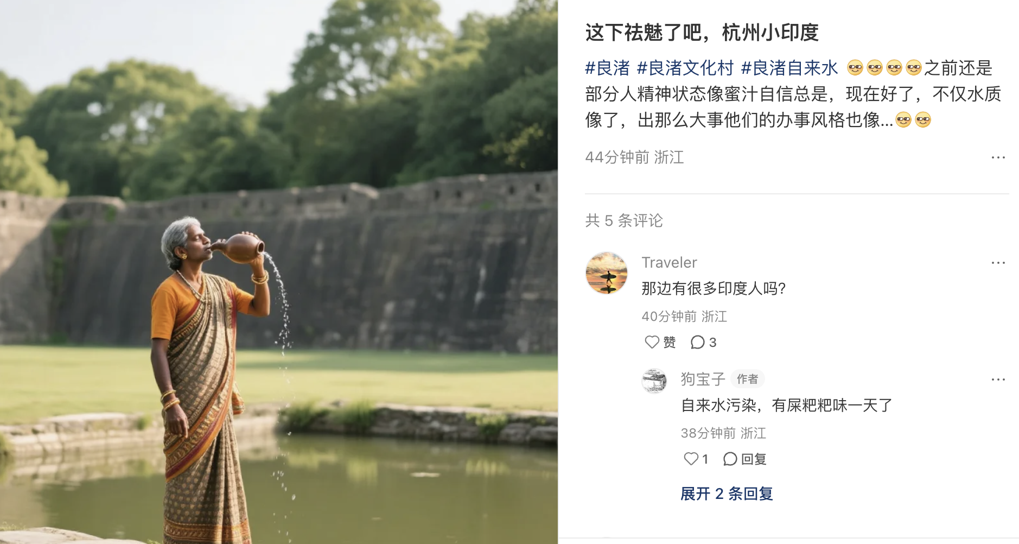Click the 回复 reply icon under 狗宝子's comment
The width and height of the screenshot is (1019, 544).
pos(744,459)
